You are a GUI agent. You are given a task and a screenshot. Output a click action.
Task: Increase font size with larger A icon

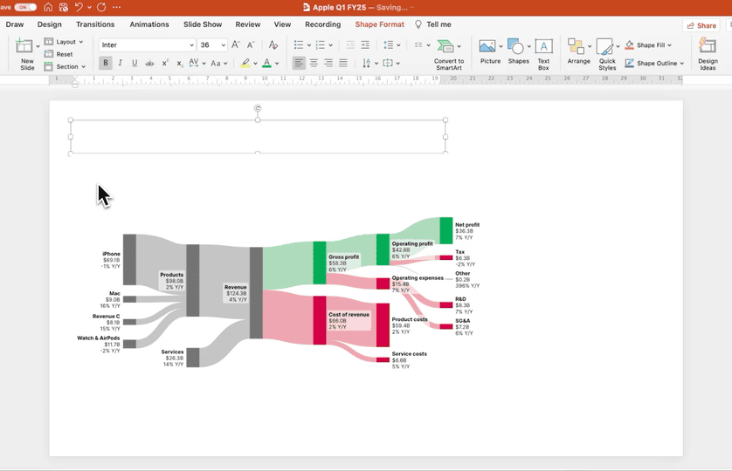point(236,44)
